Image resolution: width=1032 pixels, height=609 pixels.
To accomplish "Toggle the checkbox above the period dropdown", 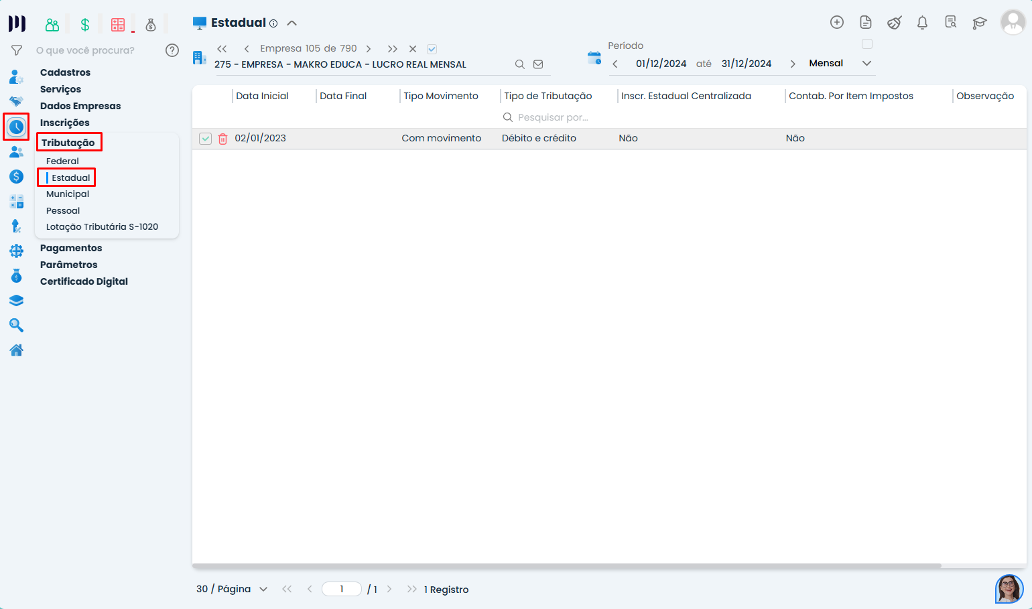I will (866, 44).
